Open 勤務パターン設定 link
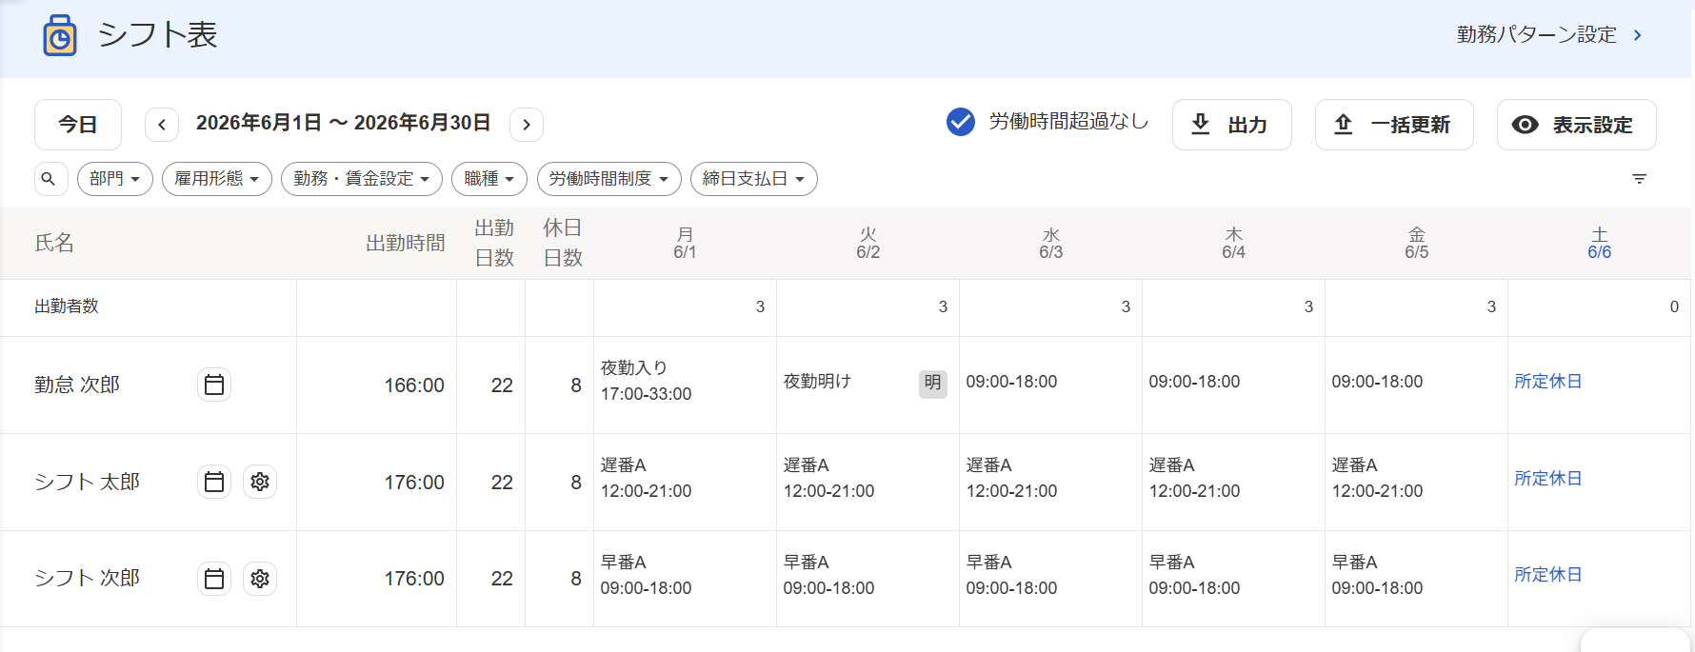Image resolution: width=1695 pixels, height=652 pixels. pos(1549,35)
